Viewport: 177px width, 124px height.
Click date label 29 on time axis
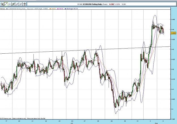112,121
